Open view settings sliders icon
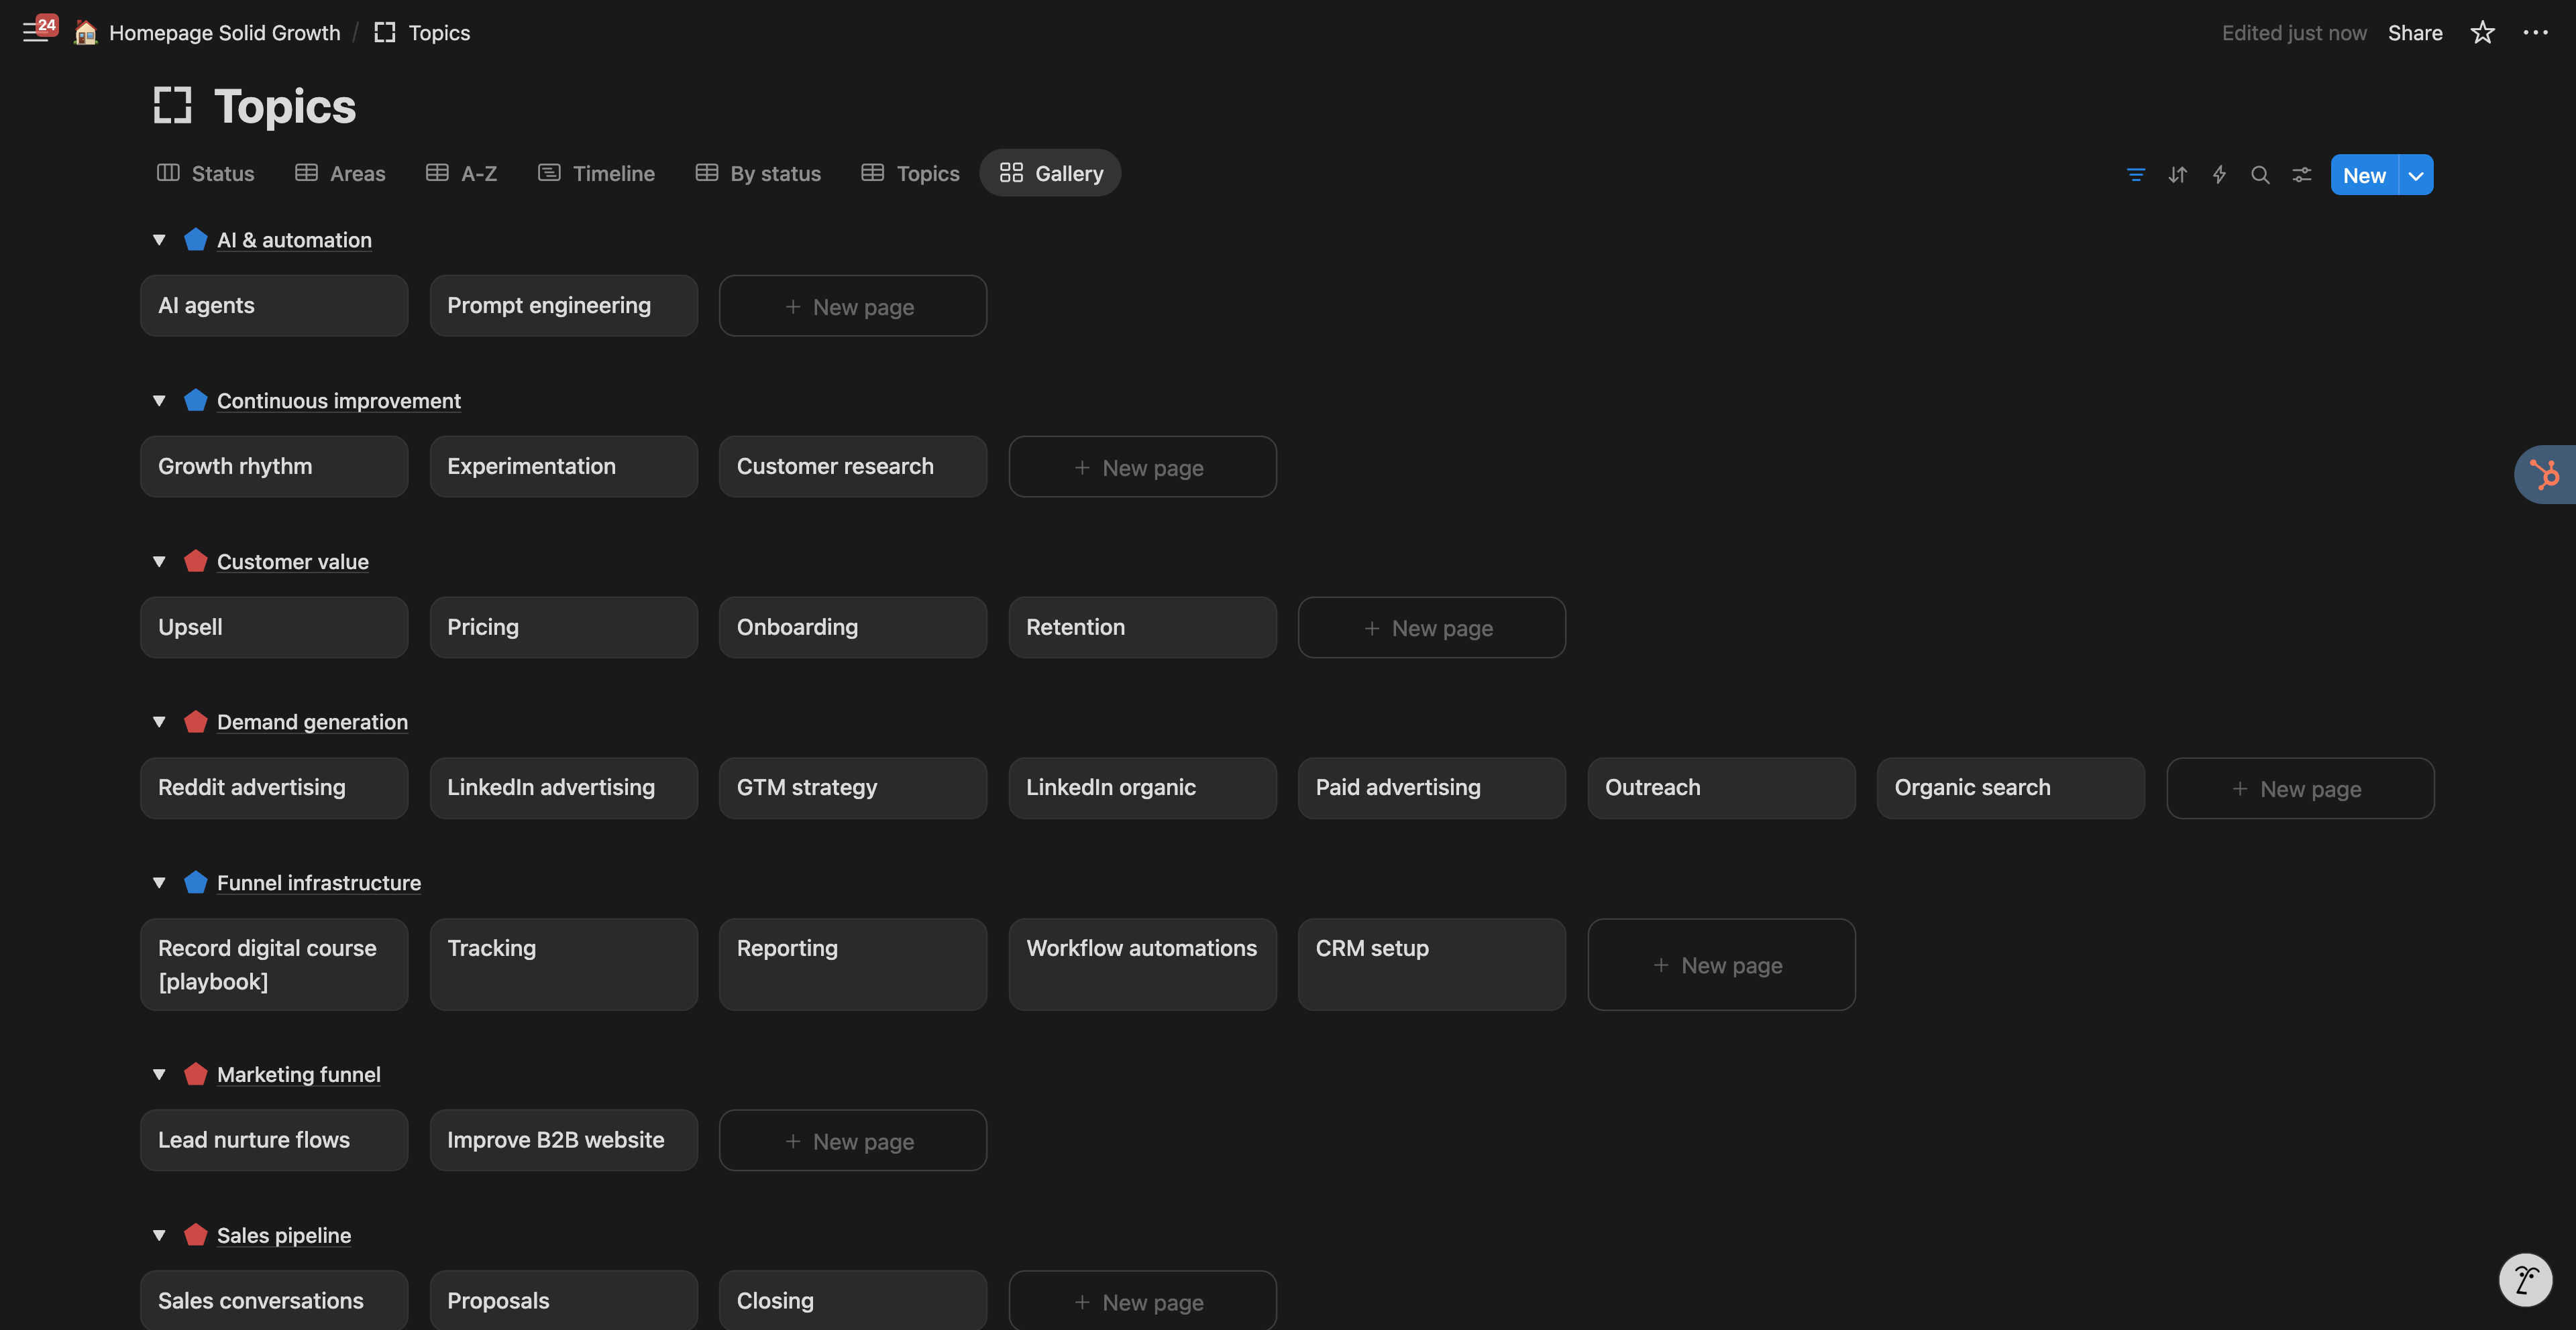 click(x=2302, y=175)
